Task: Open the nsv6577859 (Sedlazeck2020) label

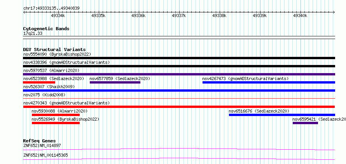Action: tap(120, 79)
